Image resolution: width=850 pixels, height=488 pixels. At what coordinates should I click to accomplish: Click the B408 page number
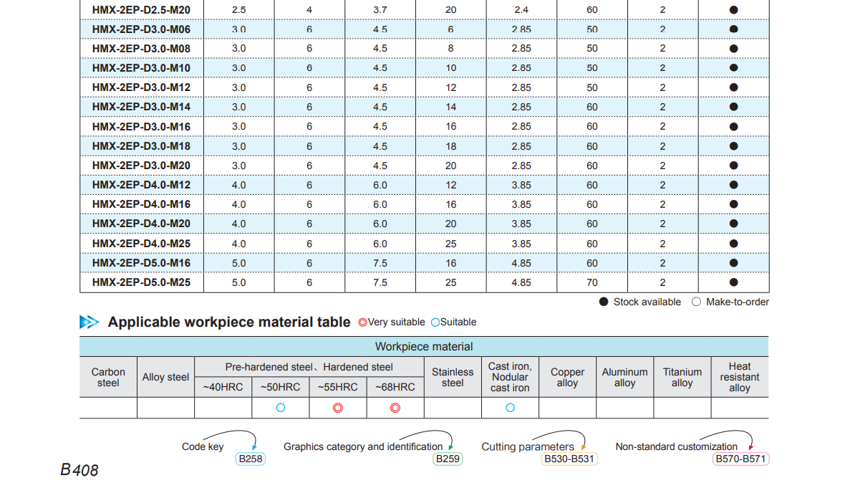tap(79, 470)
